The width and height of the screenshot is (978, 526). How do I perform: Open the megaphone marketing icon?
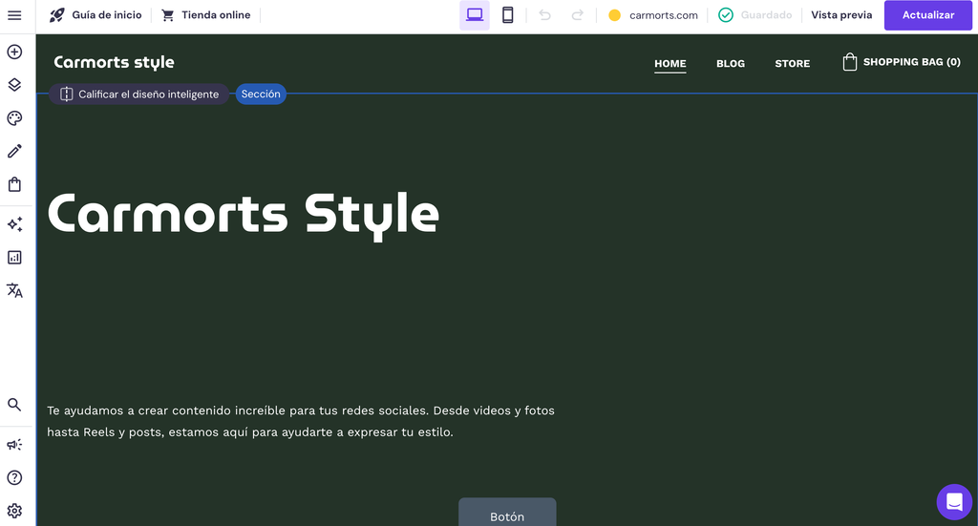coord(14,445)
